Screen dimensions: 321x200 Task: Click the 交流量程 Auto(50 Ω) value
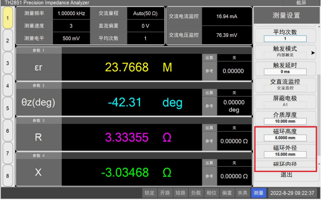[146, 13]
